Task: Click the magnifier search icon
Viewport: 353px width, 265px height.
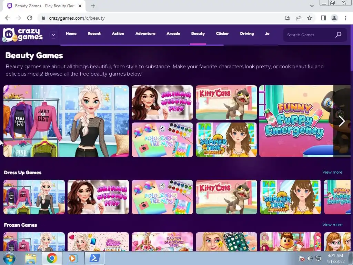Action: click(x=339, y=35)
